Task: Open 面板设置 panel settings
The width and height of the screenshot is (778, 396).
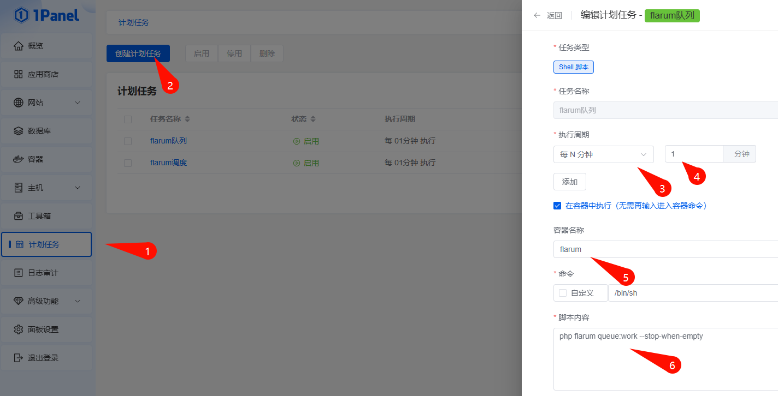Action: 46,329
